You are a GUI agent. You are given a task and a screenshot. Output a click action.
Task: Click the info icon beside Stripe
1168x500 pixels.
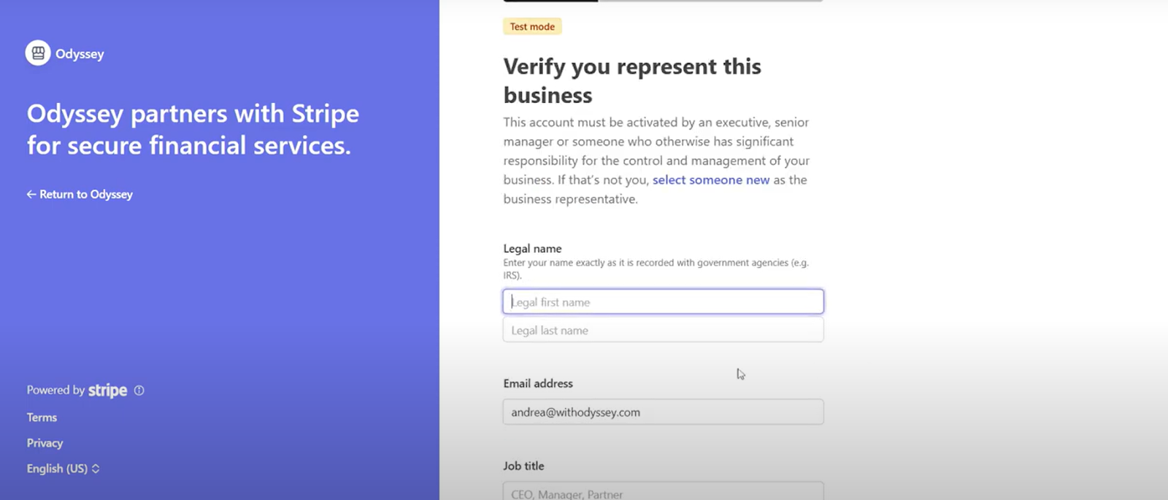(x=139, y=391)
